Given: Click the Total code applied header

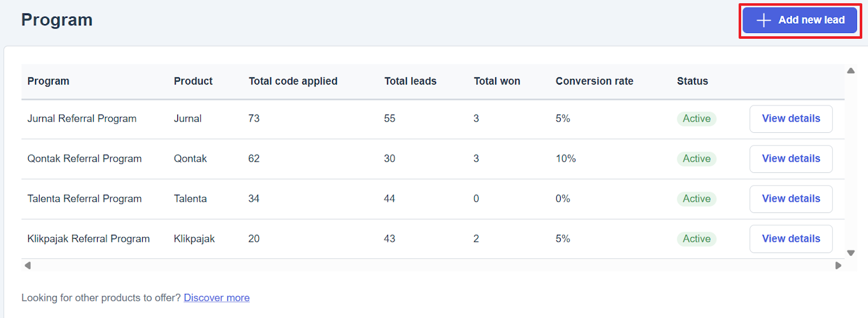Looking at the screenshot, I should 293,81.
